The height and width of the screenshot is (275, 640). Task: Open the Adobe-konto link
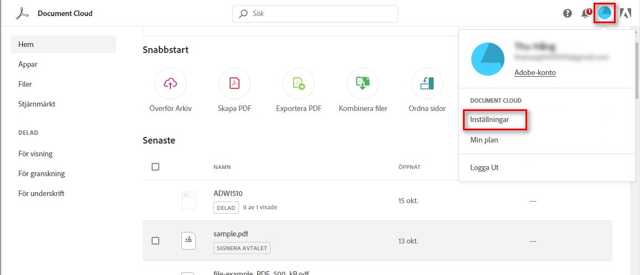coord(535,72)
